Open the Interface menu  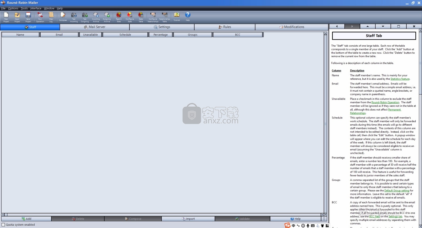[x=36, y=8]
